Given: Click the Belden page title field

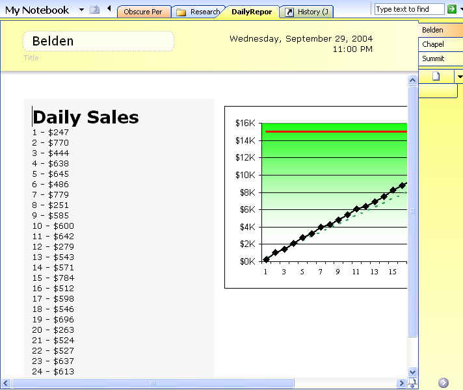Looking at the screenshot, I should 98,41.
